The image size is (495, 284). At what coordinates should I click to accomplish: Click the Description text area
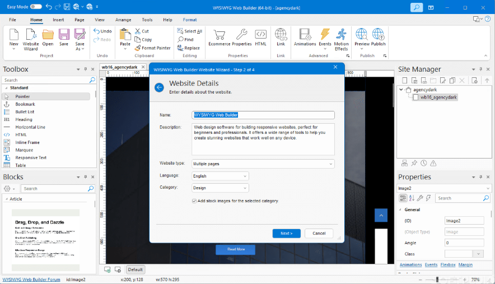coord(263,139)
